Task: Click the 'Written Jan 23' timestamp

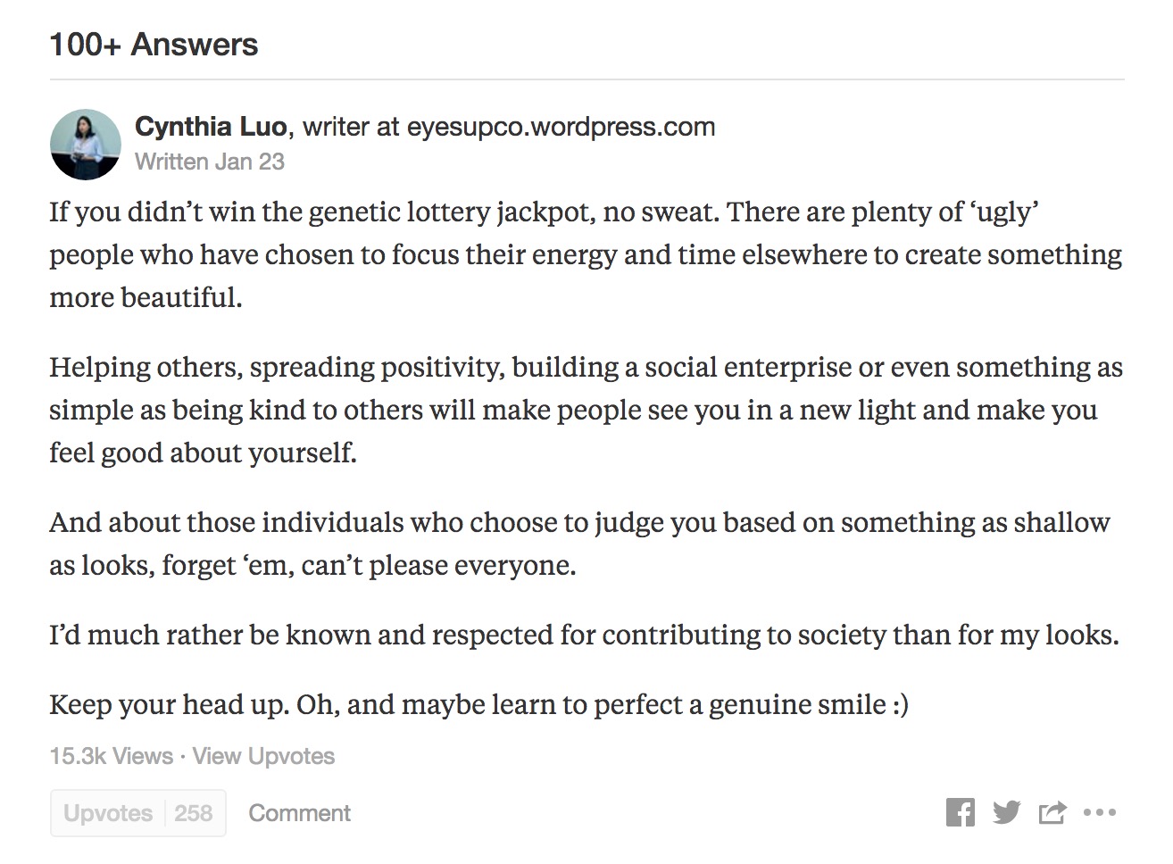Action: pyautogui.click(x=210, y=162)
